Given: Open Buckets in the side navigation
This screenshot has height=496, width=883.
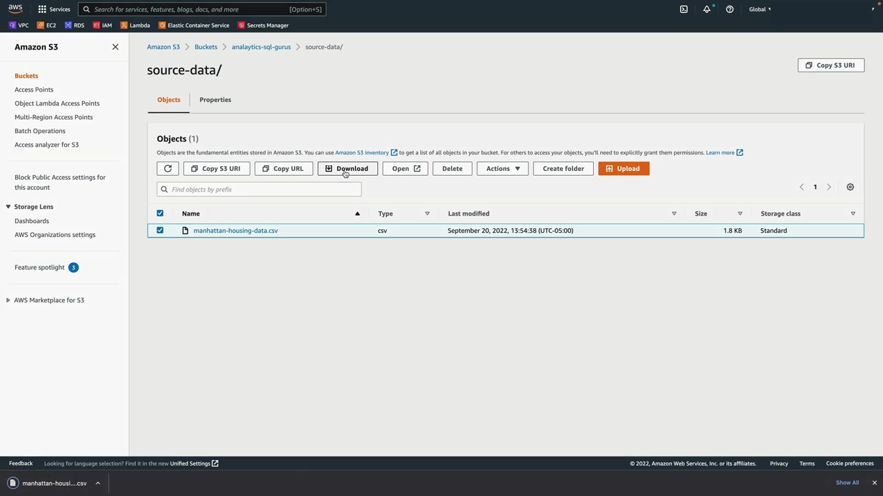Looking at the screenshot, I should pyautogui.click(x=26, y=76).
